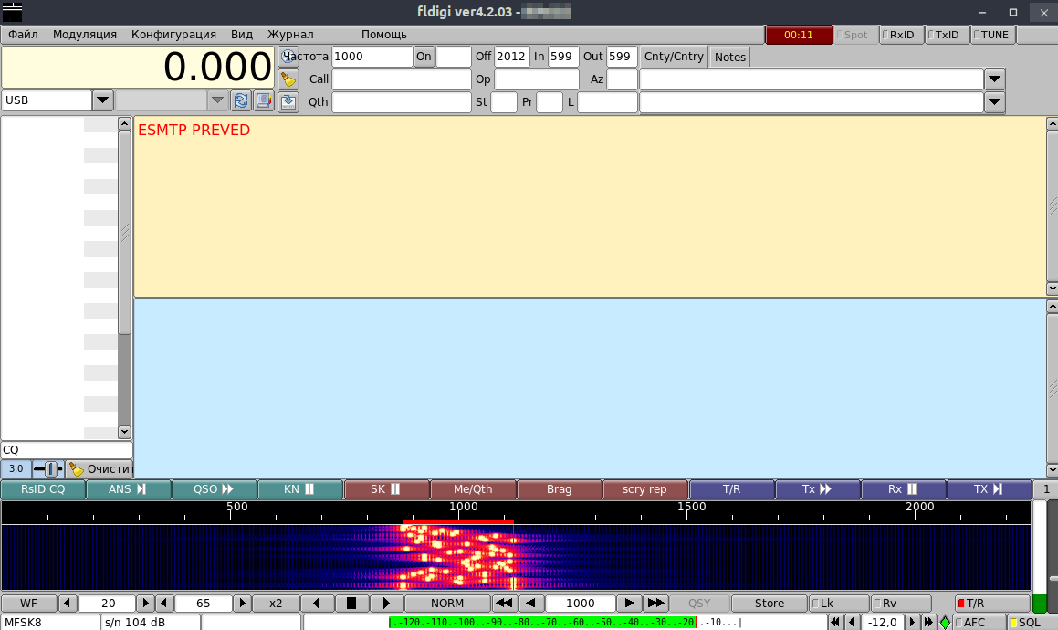Click the blue refresh arrows icon
This screenshot has height=630, width=1058.
pos(241,100)
